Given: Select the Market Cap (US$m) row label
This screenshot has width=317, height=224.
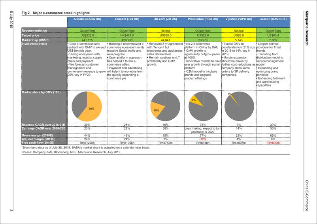Looking at the screenshot, I should coord(36,40).
